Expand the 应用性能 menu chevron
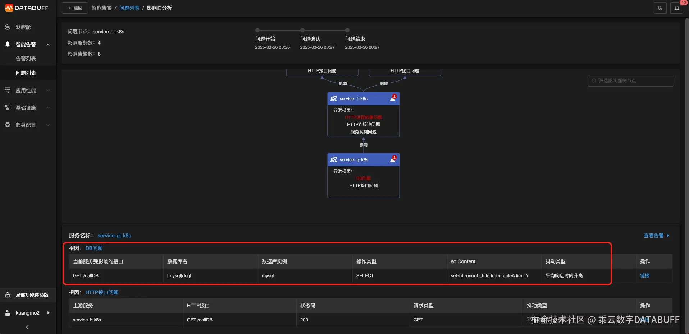Viewport: 689px width, 334px height. click(48, 91)
